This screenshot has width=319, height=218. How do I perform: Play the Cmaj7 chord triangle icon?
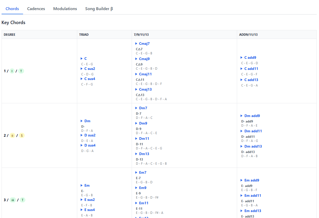pos(136,43)
